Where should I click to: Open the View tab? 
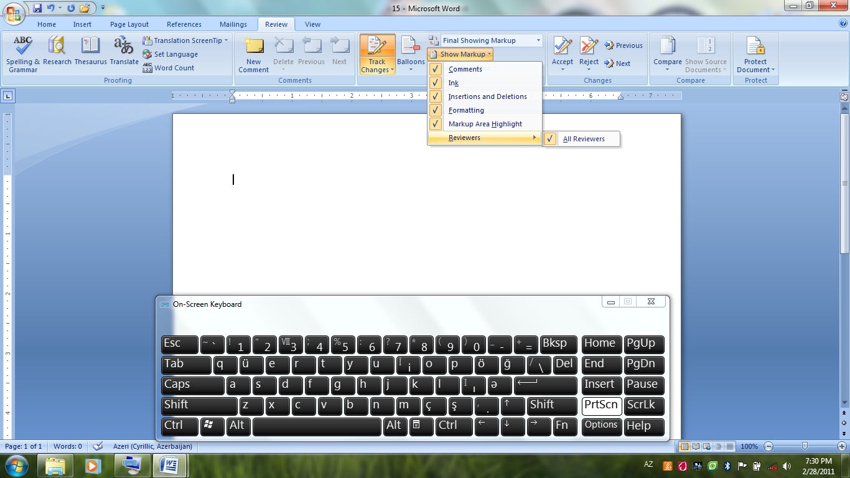tap(313, 24)
